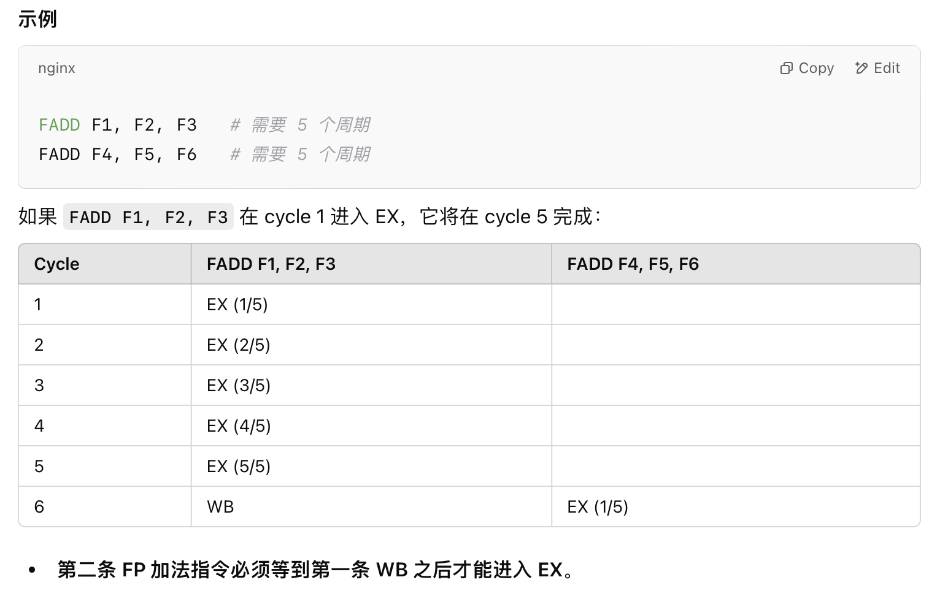The width and height of the screenshot is (940, 596).
Task: Click the WB cell in cycle 6
Action: click(220, 506)
